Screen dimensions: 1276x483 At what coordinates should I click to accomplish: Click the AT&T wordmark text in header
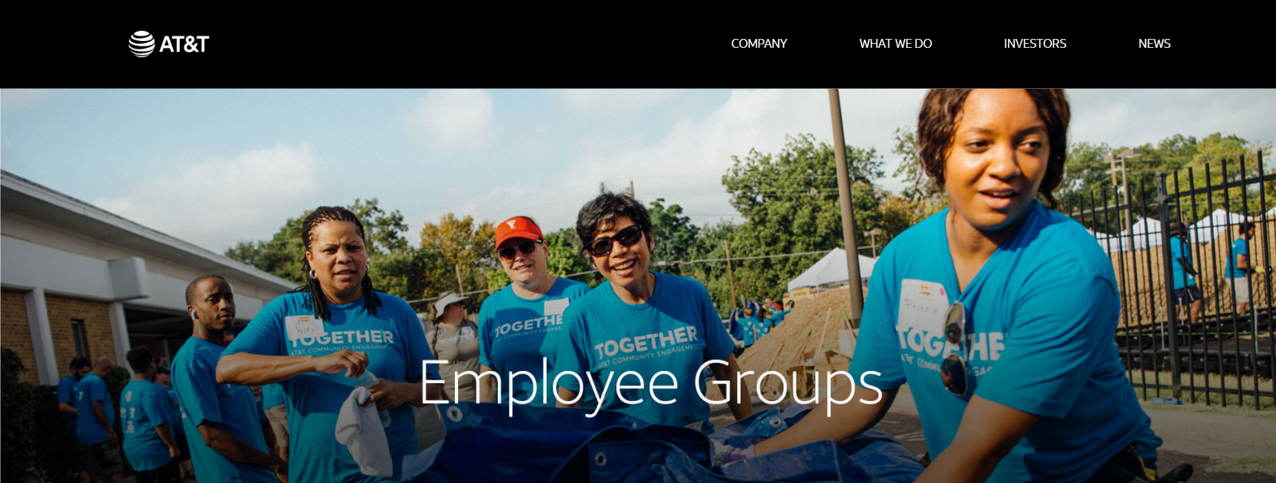click(184, 44)
